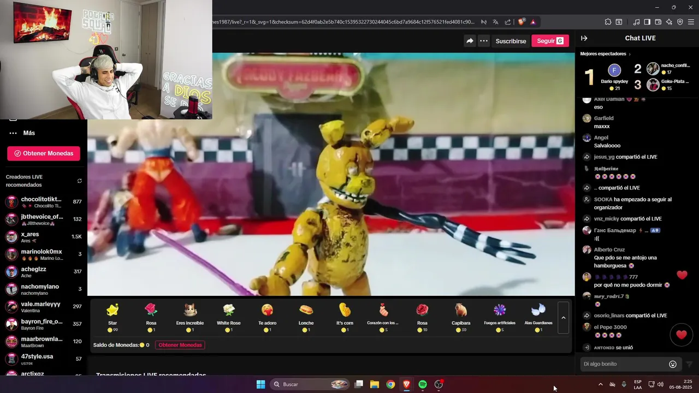Refresh the recommended LIVE creators list
This screenshot has width=699, height=393.
(x=79, y=181)
